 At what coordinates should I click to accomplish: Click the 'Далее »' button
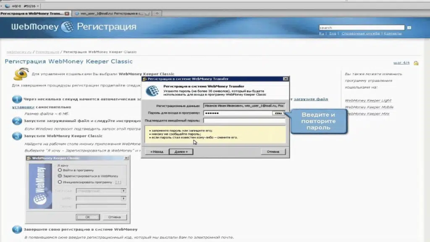(181, 152)
